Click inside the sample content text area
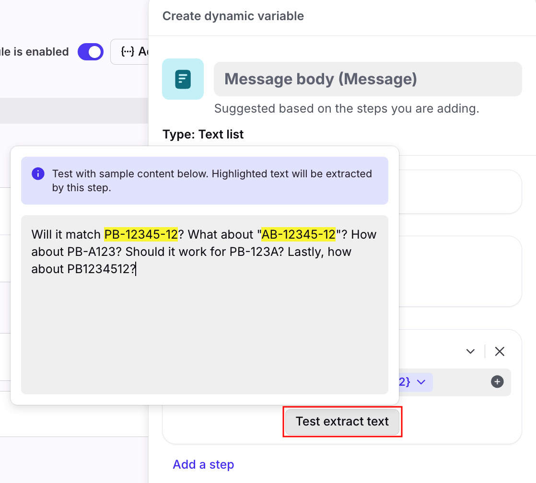The image size is (536, 483). click(x=204, y=335)
